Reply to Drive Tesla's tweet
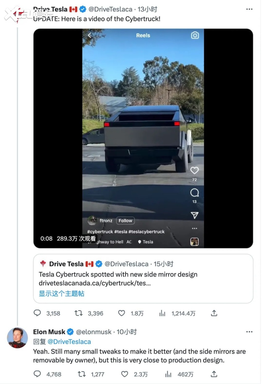The height and width of the screenshot is (384, 263). pyautogui.click(x=37, y=313)
